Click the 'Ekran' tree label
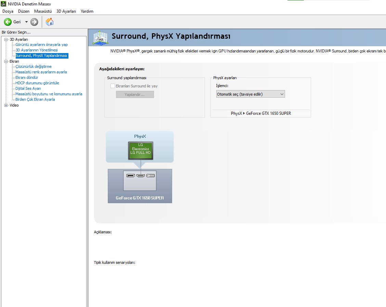This screenshot has width=386, height=307. (14, 61)
